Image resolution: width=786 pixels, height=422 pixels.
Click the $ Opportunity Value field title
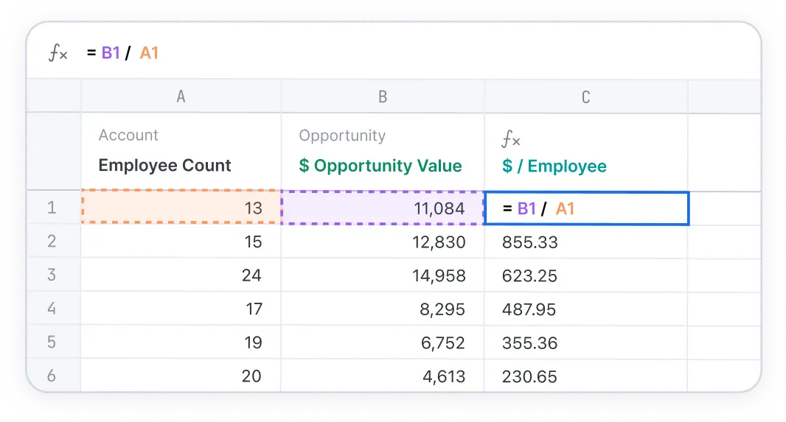click(x=380, y=166)
